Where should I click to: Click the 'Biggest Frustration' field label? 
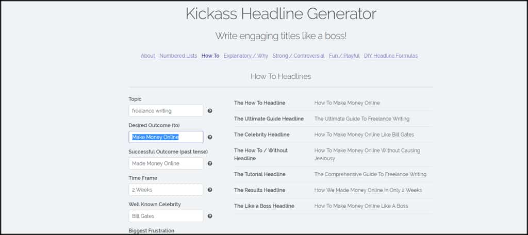(x=151, y=231)
